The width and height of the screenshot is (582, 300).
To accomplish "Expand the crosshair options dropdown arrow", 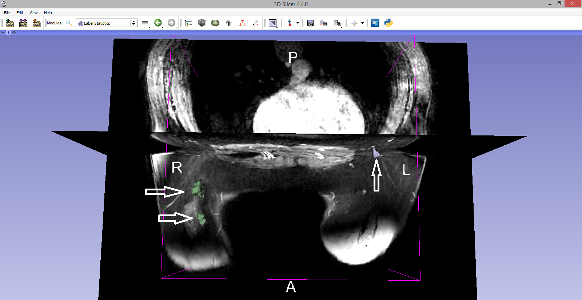I will [362, 23].
